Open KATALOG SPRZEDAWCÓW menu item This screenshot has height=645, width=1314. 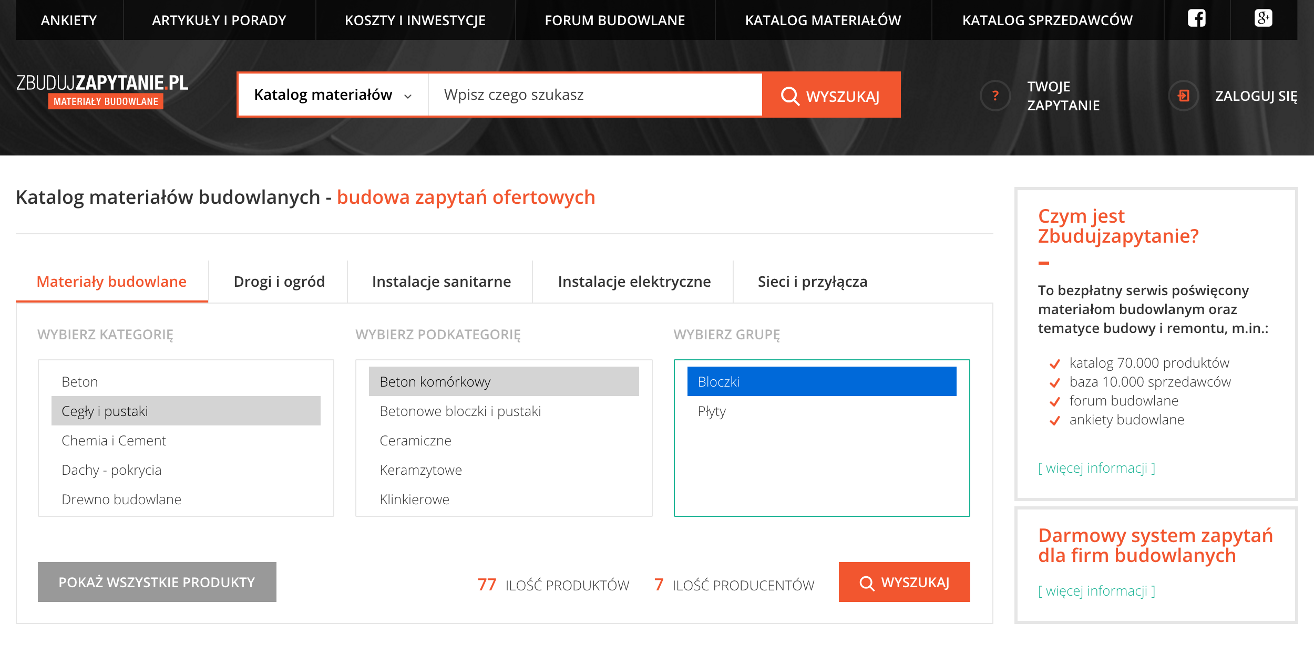pyautogui.click(x=1048, y=20)
